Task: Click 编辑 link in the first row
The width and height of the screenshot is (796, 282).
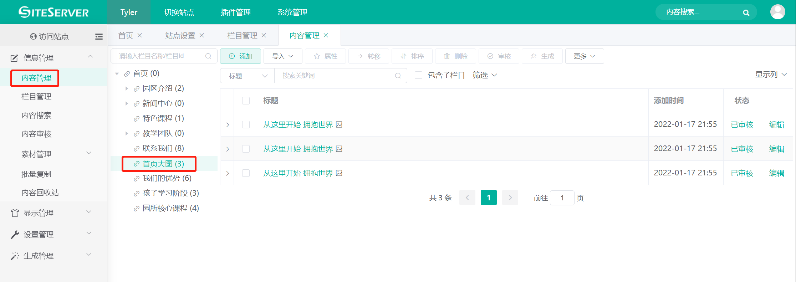Action: click(x=776, y=124)
